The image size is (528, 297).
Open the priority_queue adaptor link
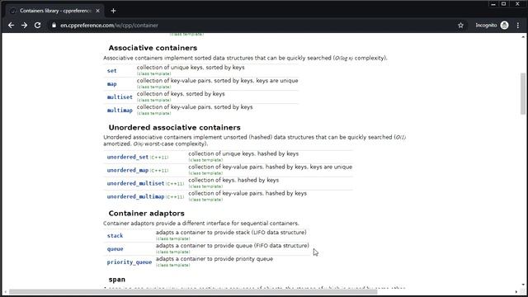tap(130, 262)
